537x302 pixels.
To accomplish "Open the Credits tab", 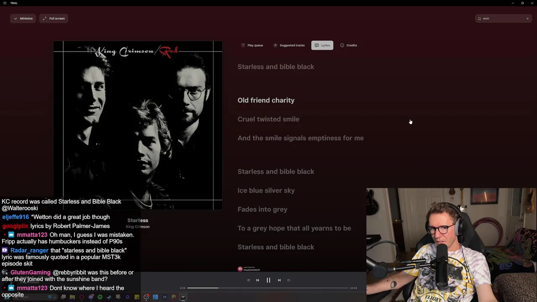I will tap(349, 45).
